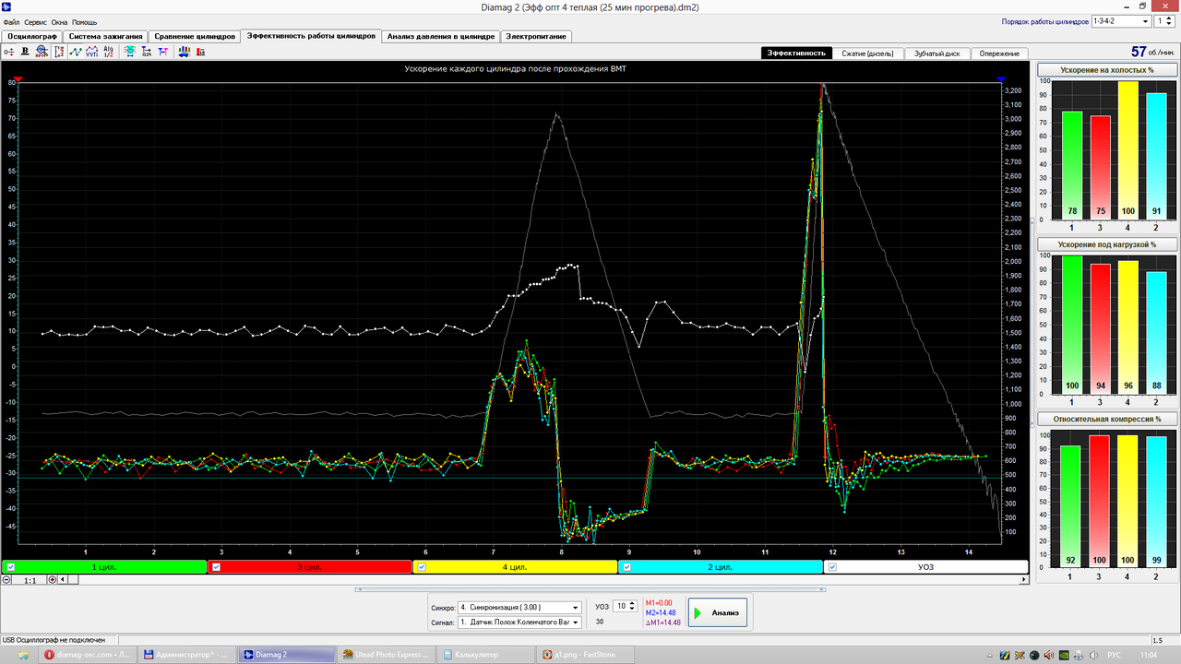Click the yellow 4 цил. legend bar
Viewport: 1181px width, 664px height.
click(515, 567)
